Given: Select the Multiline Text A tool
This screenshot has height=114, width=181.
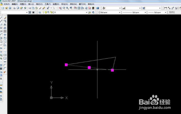Looking at the screenshot, I should coord(1,79).
